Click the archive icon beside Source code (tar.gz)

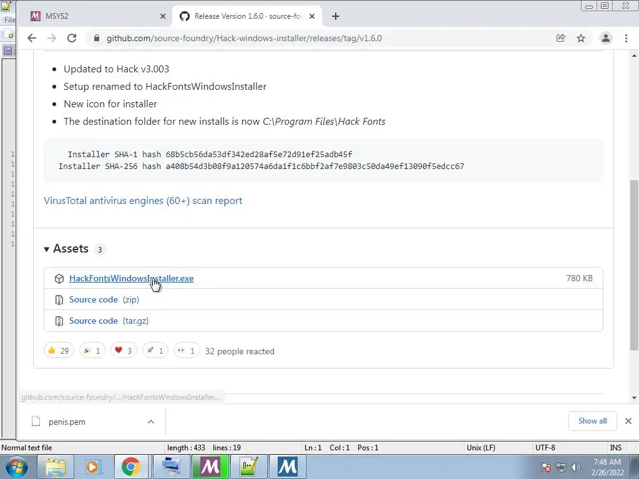(x=59, y=321)
